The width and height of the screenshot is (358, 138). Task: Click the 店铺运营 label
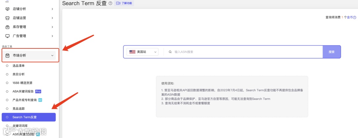pyautogui.click(x=20, y=18)
